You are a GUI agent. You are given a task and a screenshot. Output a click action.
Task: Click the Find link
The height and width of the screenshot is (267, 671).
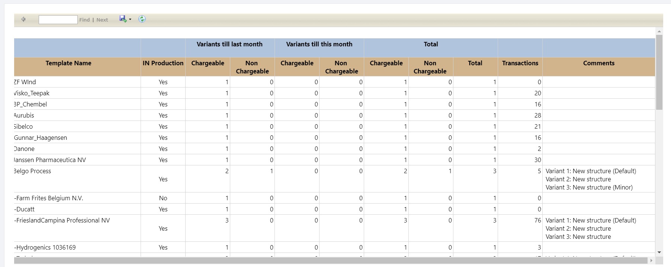pyautogui.click(x=84, y=20)
